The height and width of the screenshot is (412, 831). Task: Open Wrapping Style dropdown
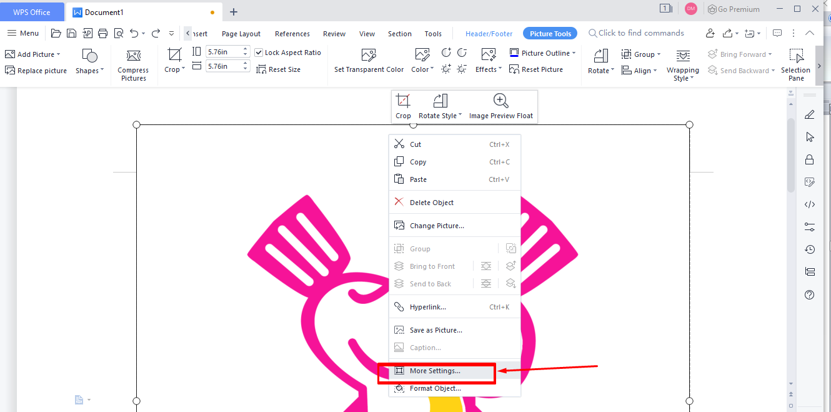[682, 65]
